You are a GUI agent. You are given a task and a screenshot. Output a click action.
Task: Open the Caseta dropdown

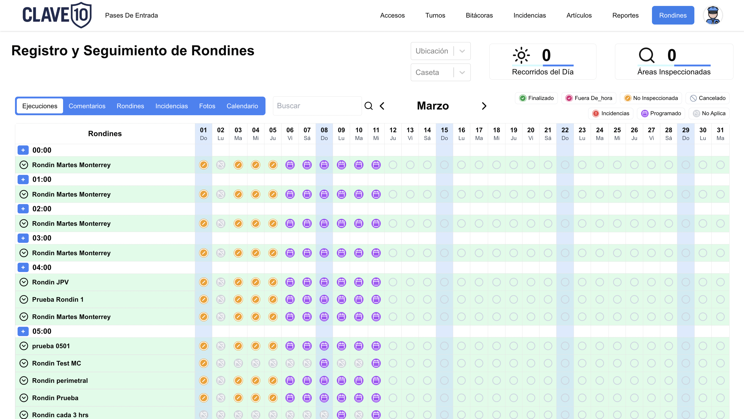(x=441, y=72)
